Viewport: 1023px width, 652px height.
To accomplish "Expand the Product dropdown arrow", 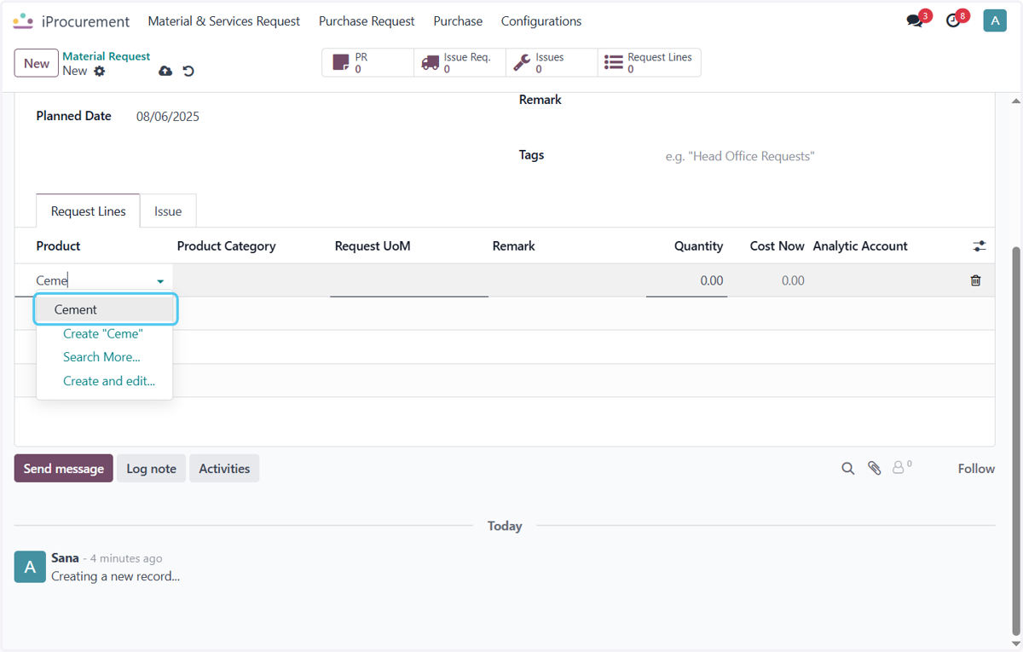I will tap(160, 281).
